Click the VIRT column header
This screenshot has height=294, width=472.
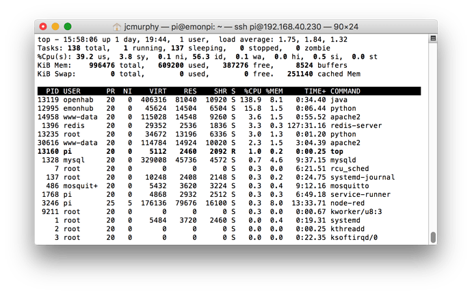[x=158, y=91]
